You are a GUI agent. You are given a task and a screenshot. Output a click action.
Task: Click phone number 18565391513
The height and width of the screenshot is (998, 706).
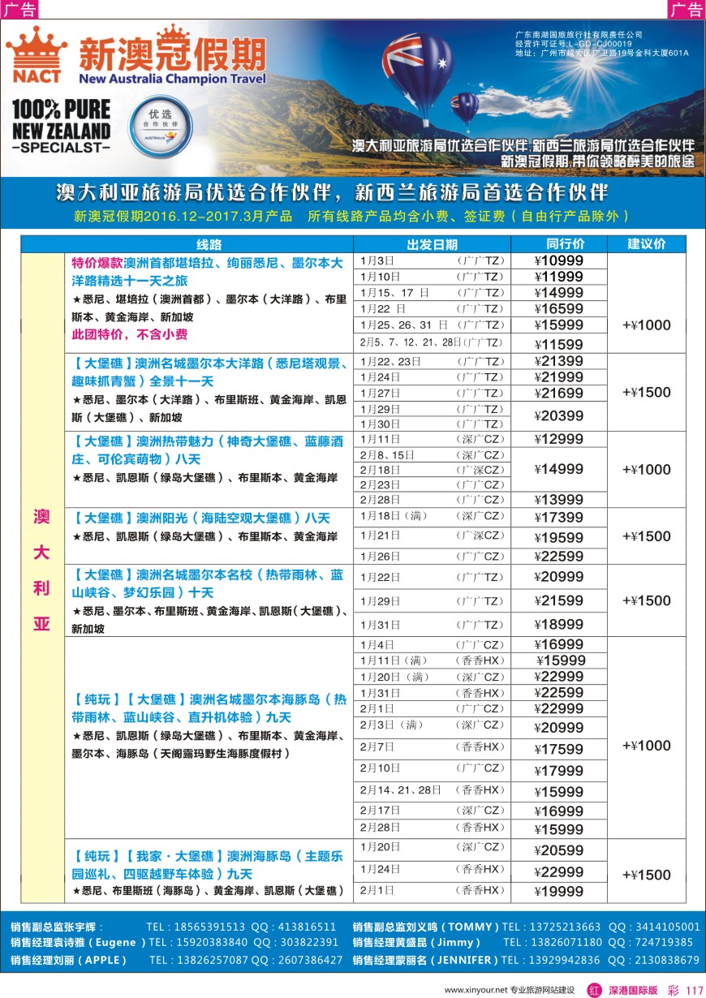[x=211, y=927]
